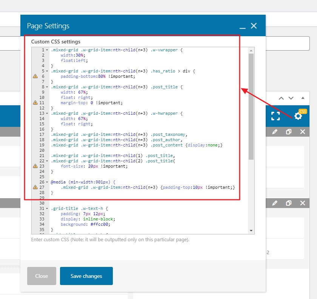
Task: Delete upper row with X icon
Action: click(303, 132)
